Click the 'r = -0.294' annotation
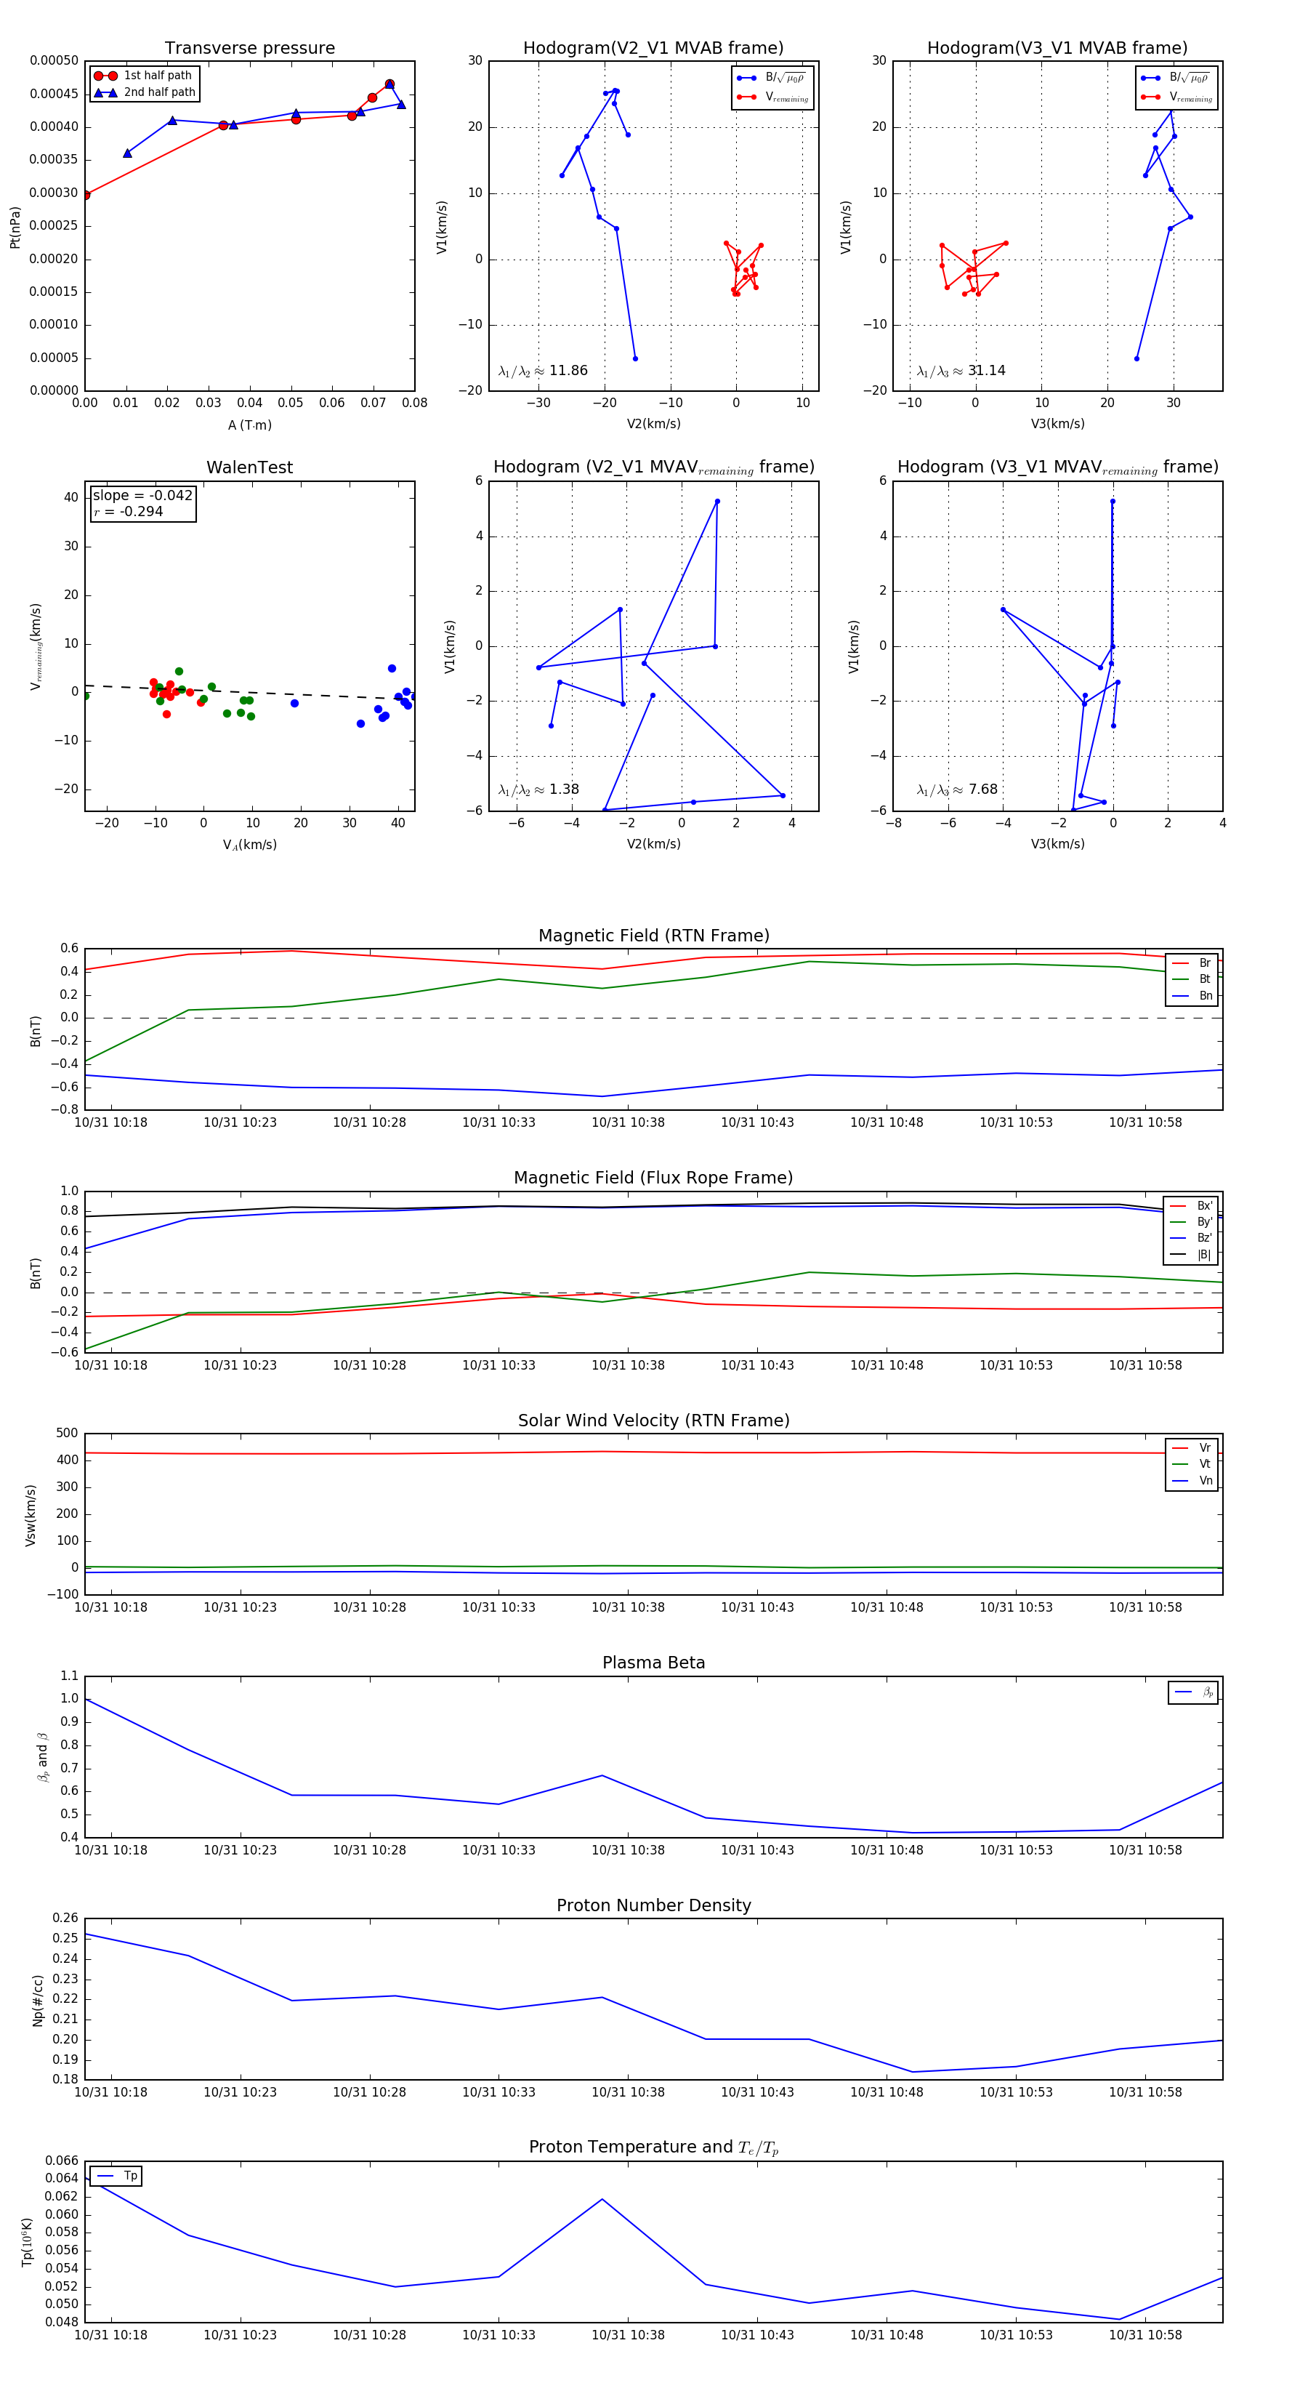This screenshot has height=2399, width=1308. pos(129,511)
